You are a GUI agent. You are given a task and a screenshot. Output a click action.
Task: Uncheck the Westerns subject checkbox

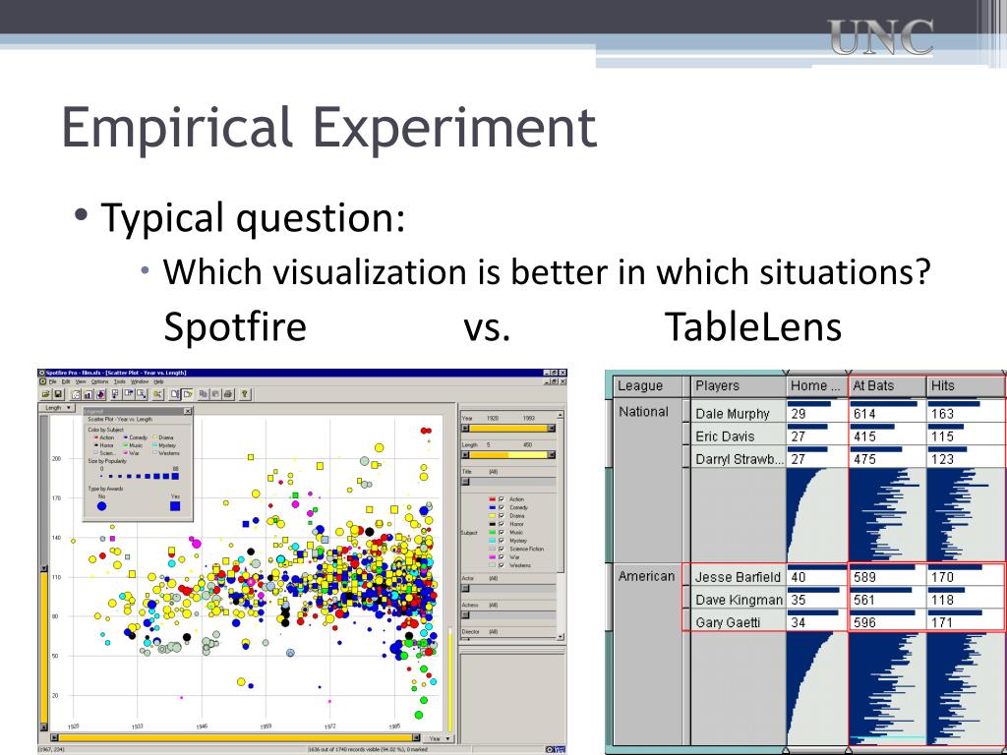coord(502,565)
